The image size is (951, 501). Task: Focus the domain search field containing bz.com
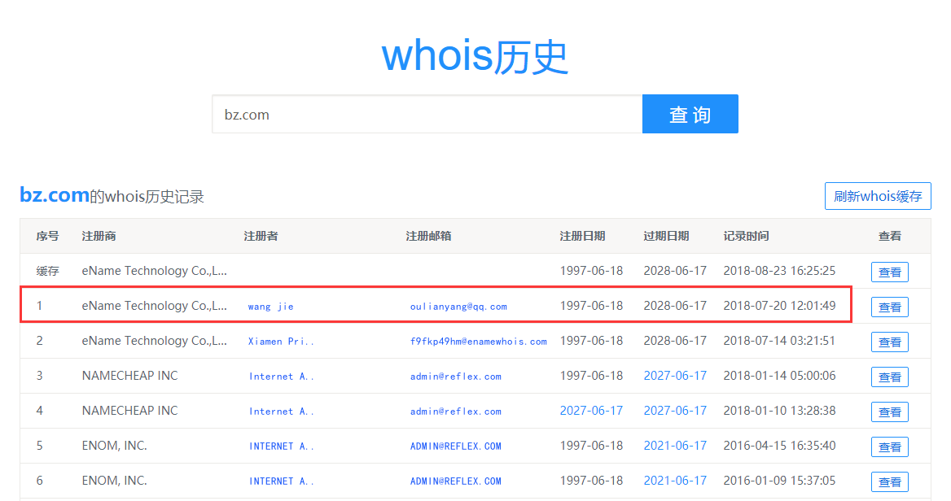pos(427,114)
